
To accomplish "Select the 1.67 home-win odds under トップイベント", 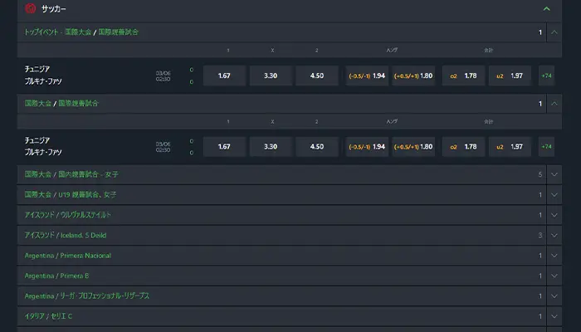I will pos(224,76).
